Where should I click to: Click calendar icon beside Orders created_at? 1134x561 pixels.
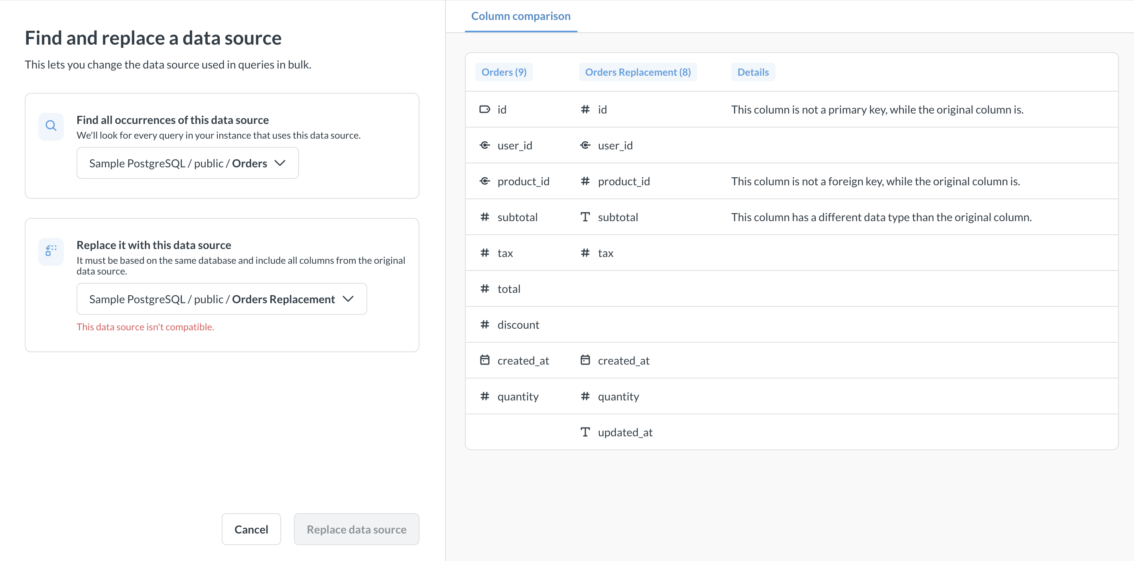(x=484, y=360)
